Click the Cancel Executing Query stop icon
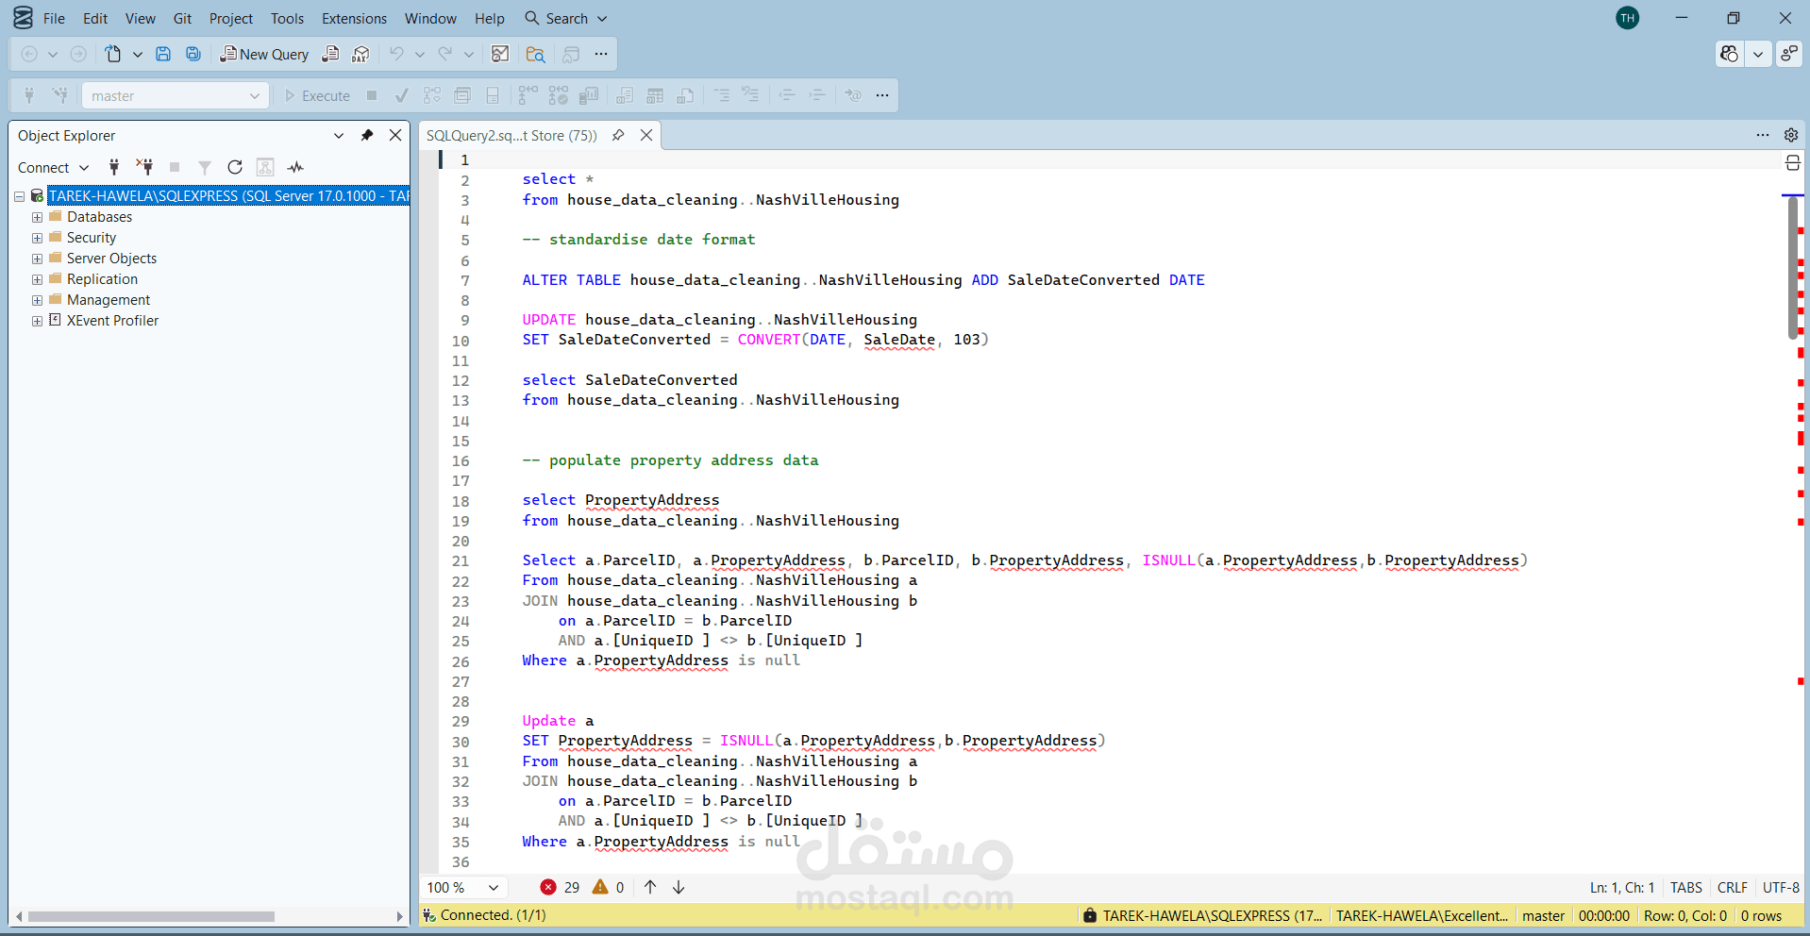1810x936 pixels. 372,95
